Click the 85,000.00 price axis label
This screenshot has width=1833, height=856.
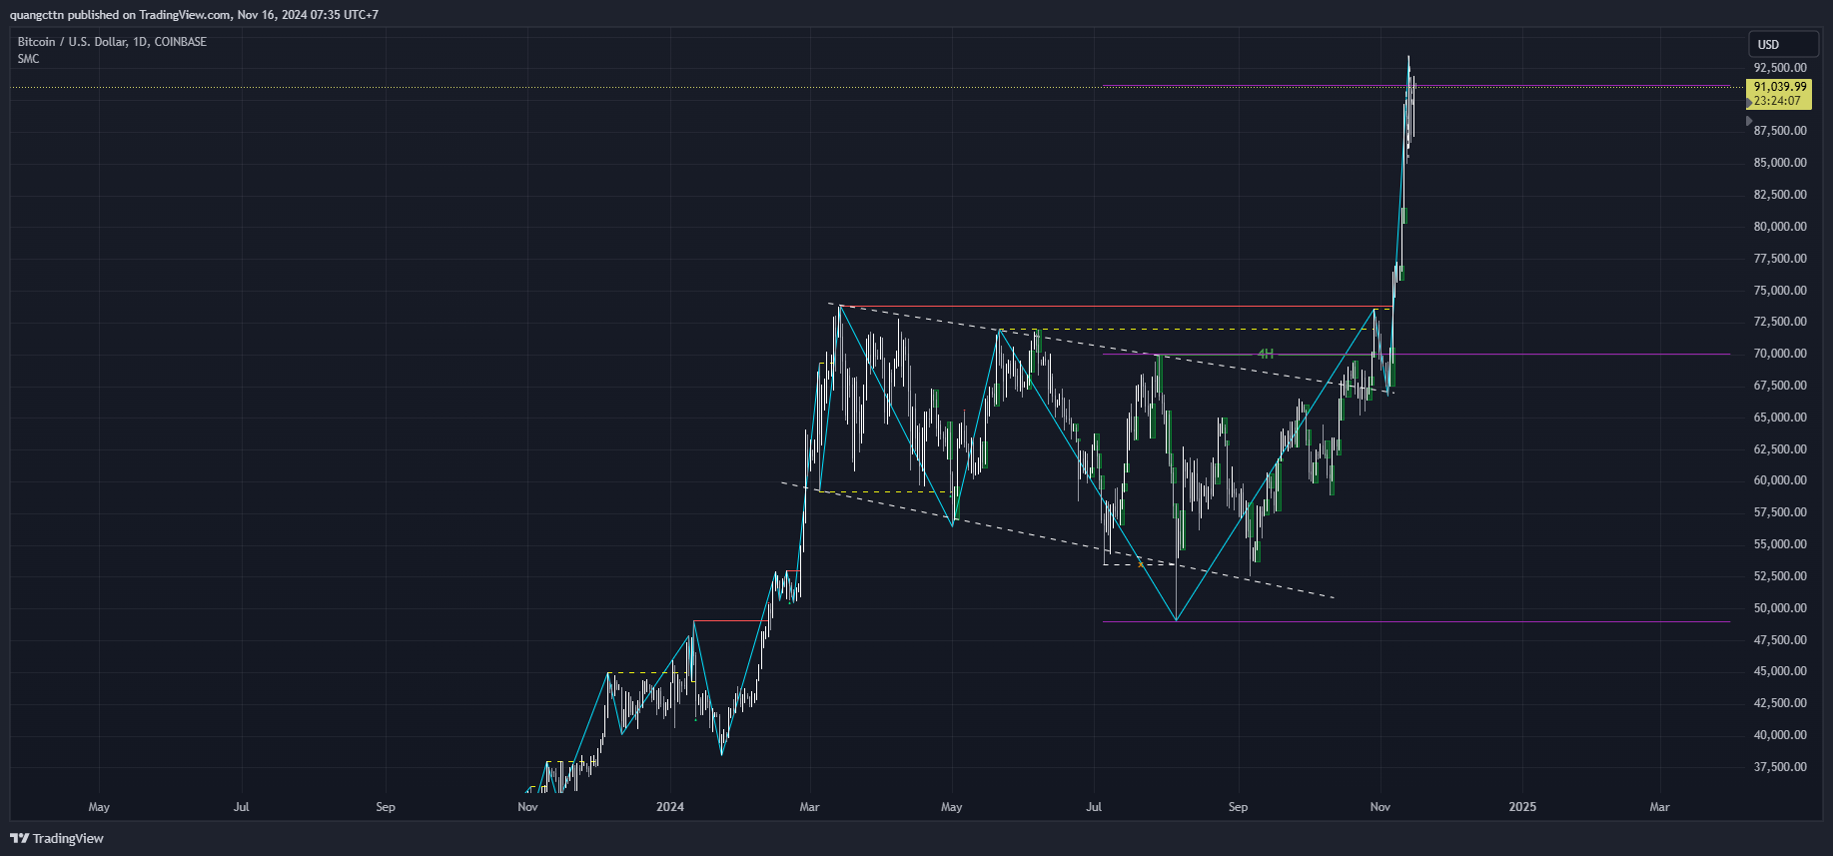(1780, 163)
